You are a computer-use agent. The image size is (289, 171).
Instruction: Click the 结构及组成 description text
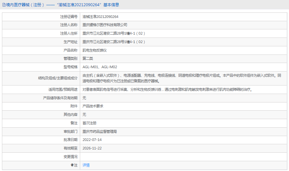[182, 78]
